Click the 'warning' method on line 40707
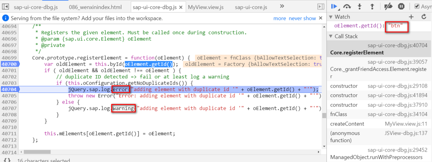 click(x=123, y=108)
